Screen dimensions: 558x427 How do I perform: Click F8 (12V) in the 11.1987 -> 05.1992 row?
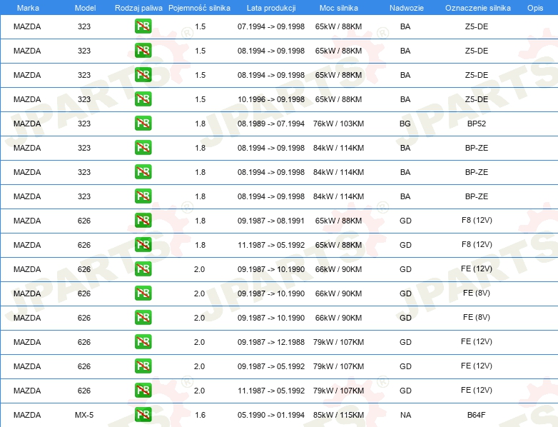[x=477, y=244]
